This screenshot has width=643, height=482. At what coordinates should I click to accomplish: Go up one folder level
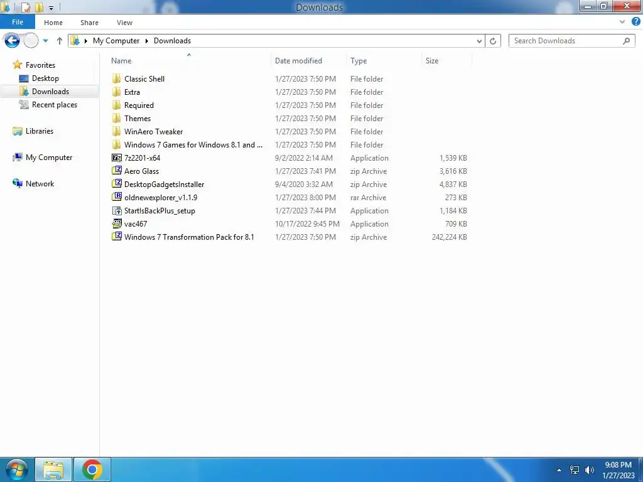[x=60, y=41]
